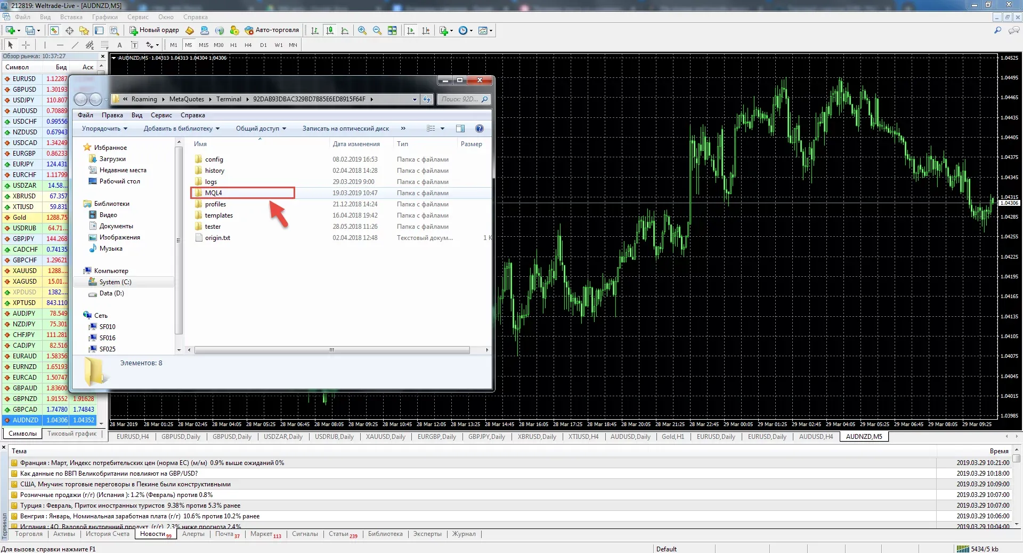Select the origin.txt file
Image resolution: width=1023 pixels, height=553 pixels.
[217, 238]
